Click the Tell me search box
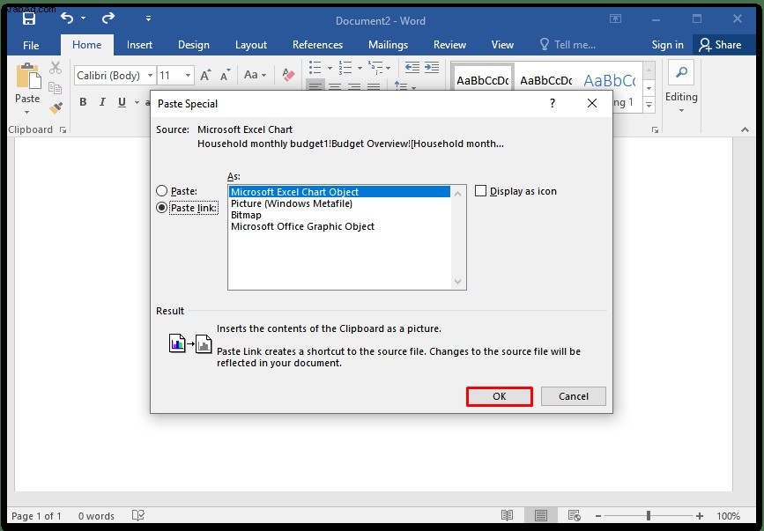 pos(568,45)
